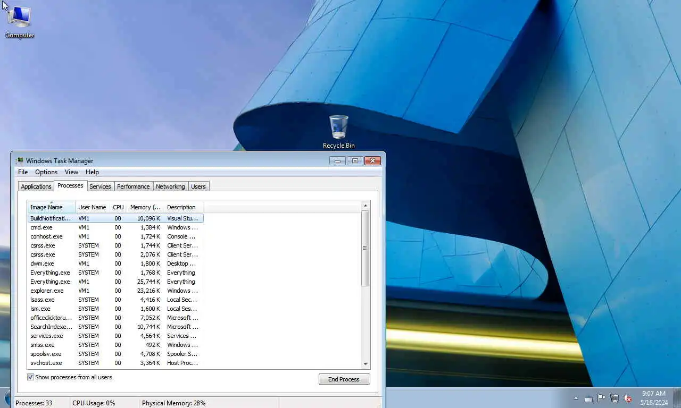Switch to the Services tab
The height and width of the screenshot is (408, 681).
[x=100, y=186]
